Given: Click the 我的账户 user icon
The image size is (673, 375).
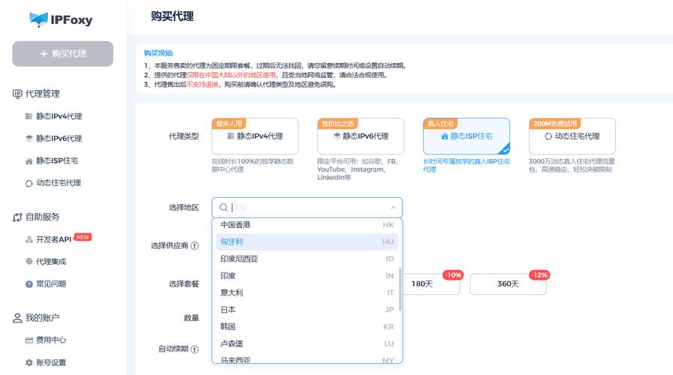Looking at the screenshot, I should click(17, 318).
